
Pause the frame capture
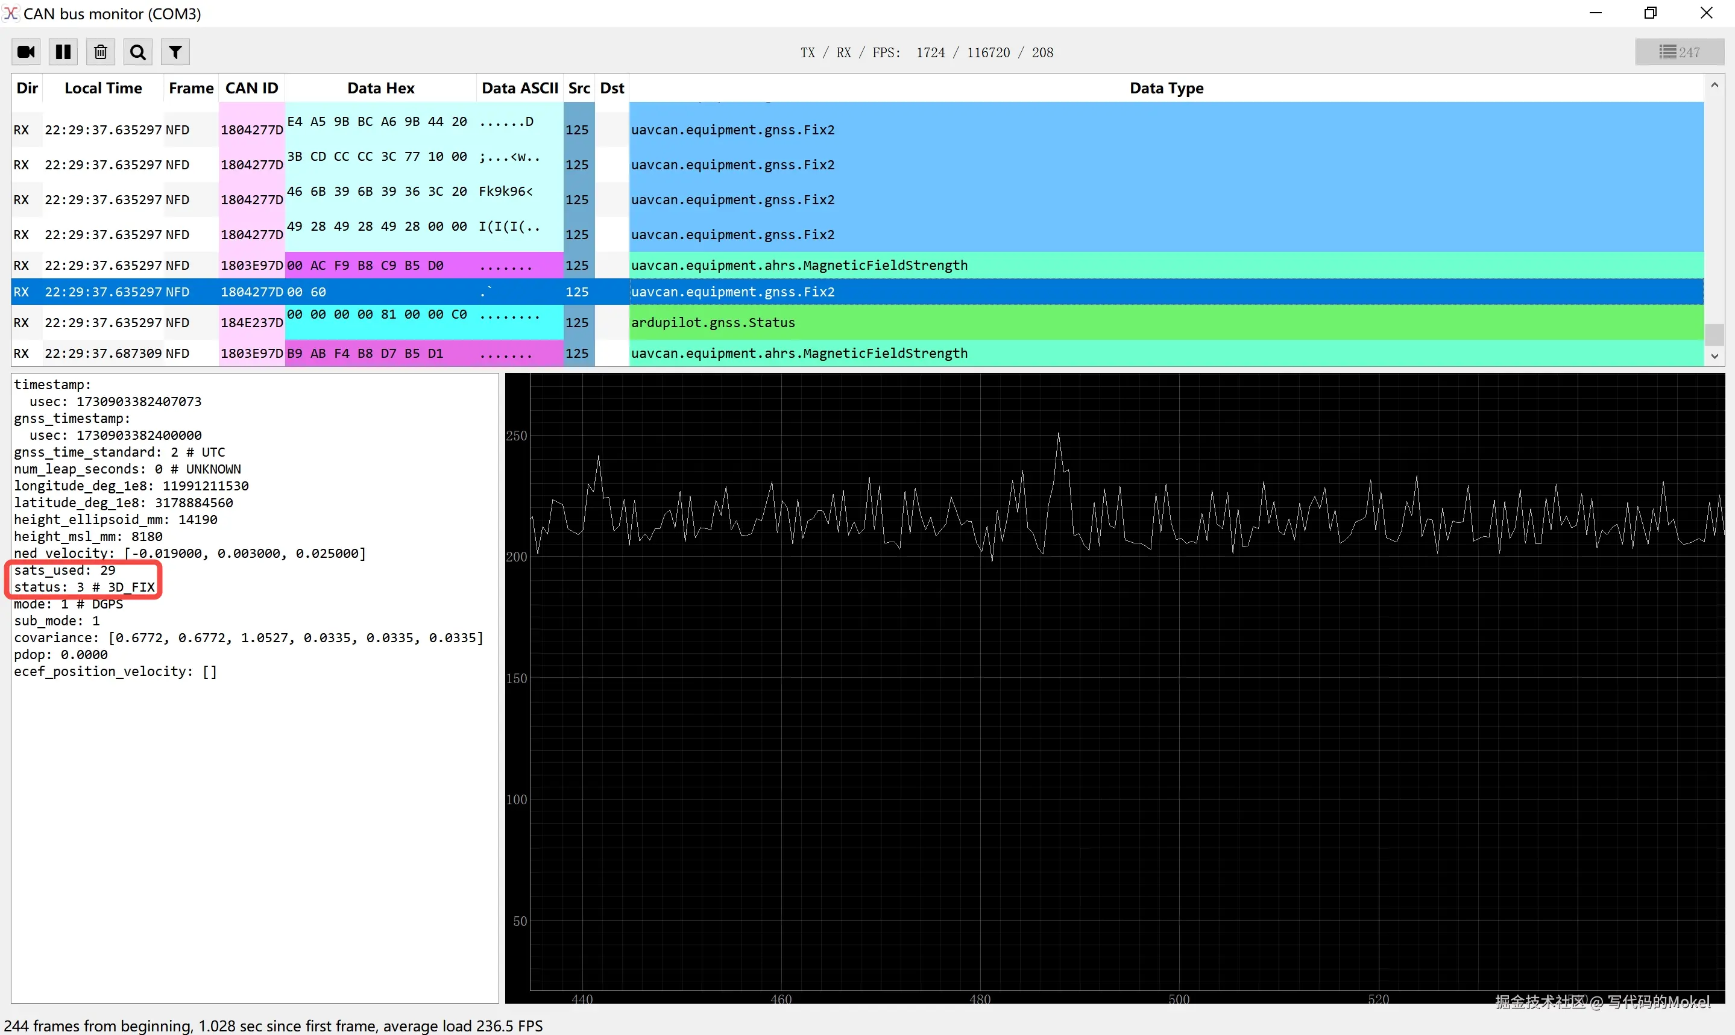point(63,52)
